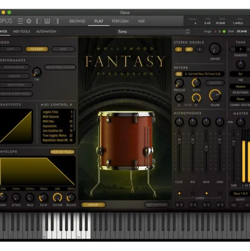This screenshot has height=251, width=250.
Task: Click the Mic Positions button
Action: 157,205
